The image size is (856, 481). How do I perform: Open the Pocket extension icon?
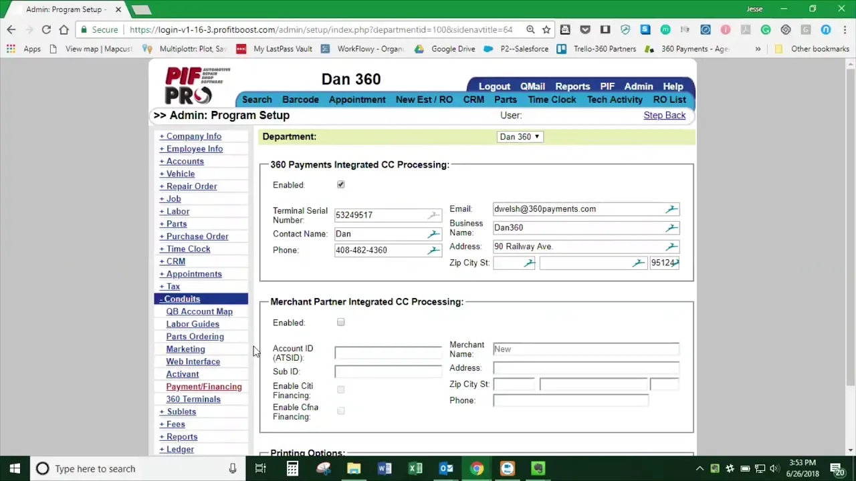585,29
